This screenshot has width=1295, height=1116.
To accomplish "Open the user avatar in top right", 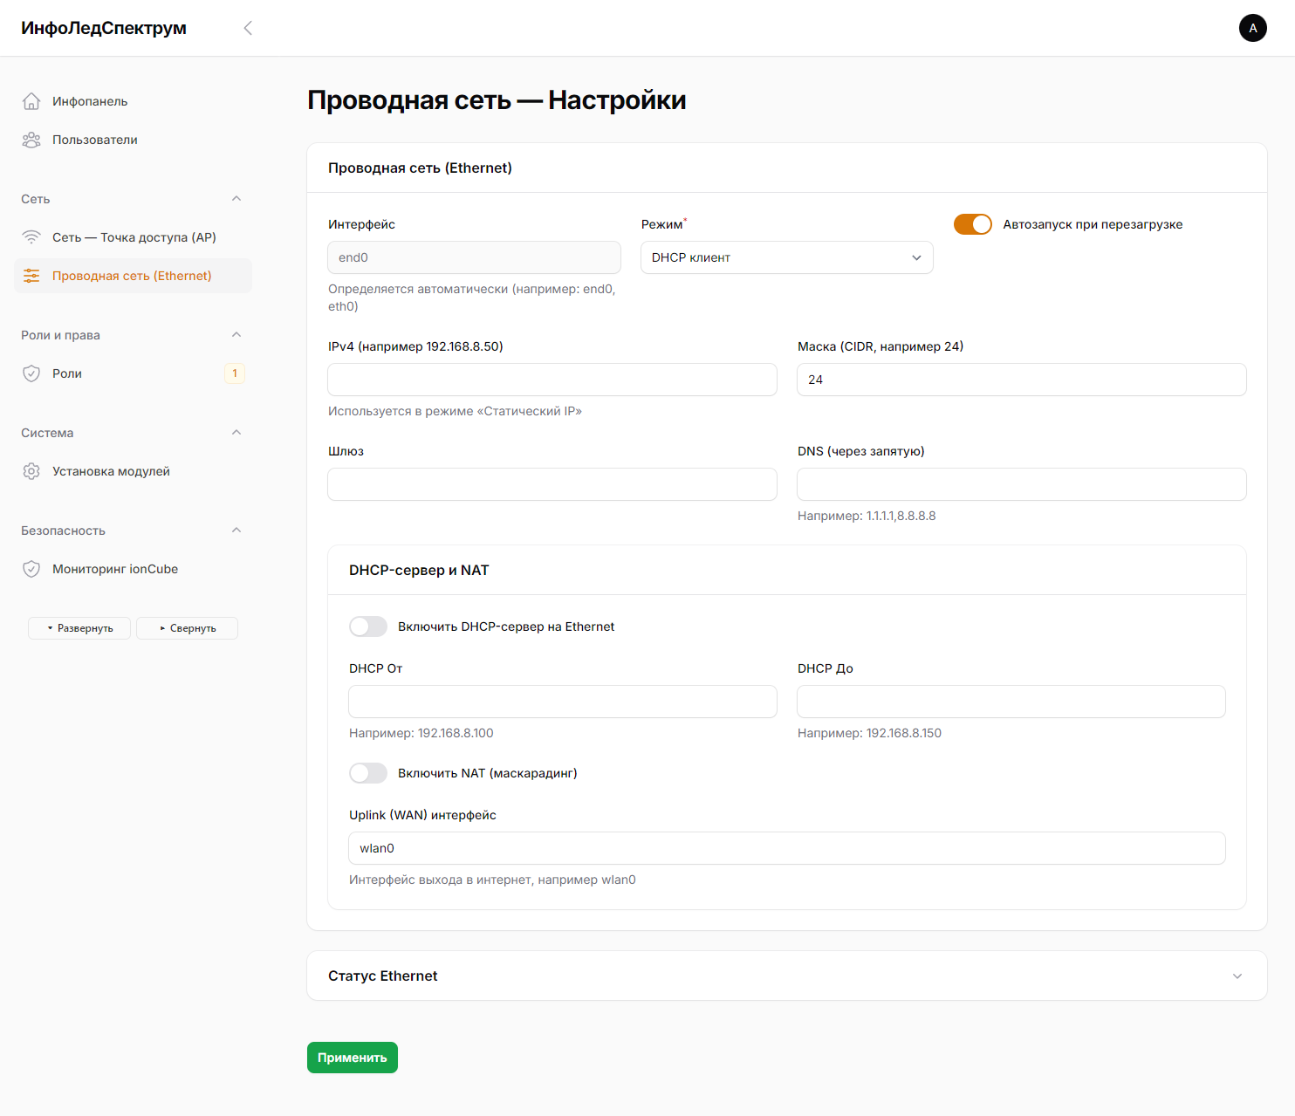I will point(1252,28).
